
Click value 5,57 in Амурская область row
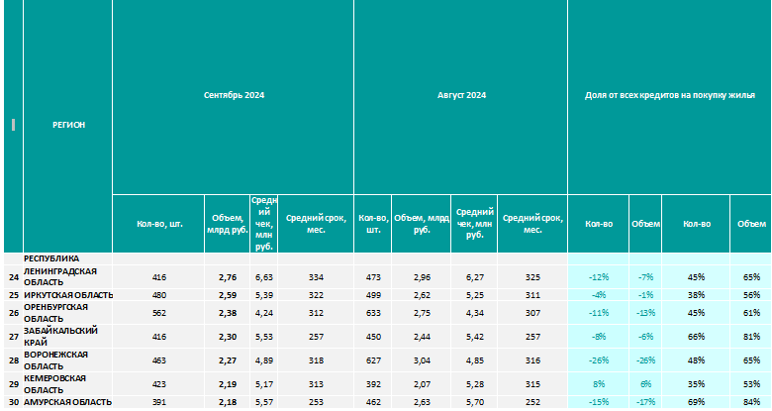coord(264,403)
